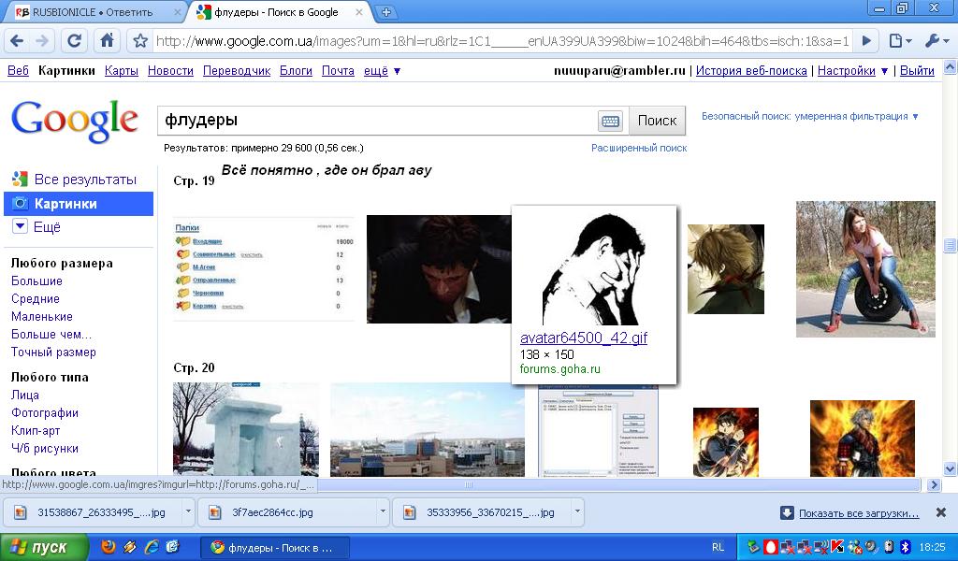The image size is (958, 561).
Task: Open the page menu icon
Action: tap(900, 41)
